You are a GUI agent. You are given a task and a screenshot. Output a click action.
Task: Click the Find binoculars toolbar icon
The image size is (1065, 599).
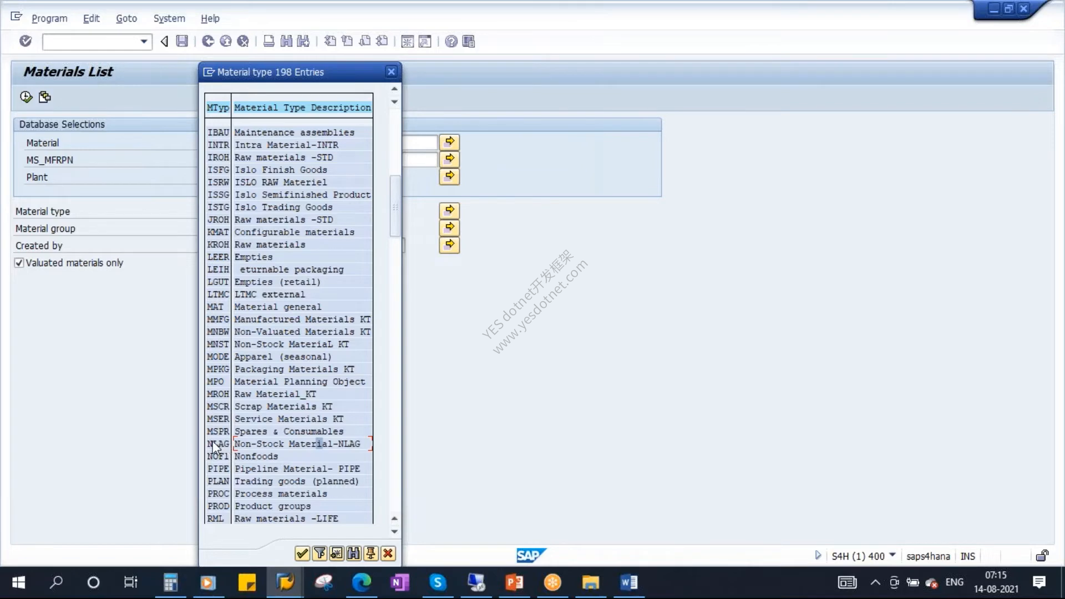coord(286,41)
